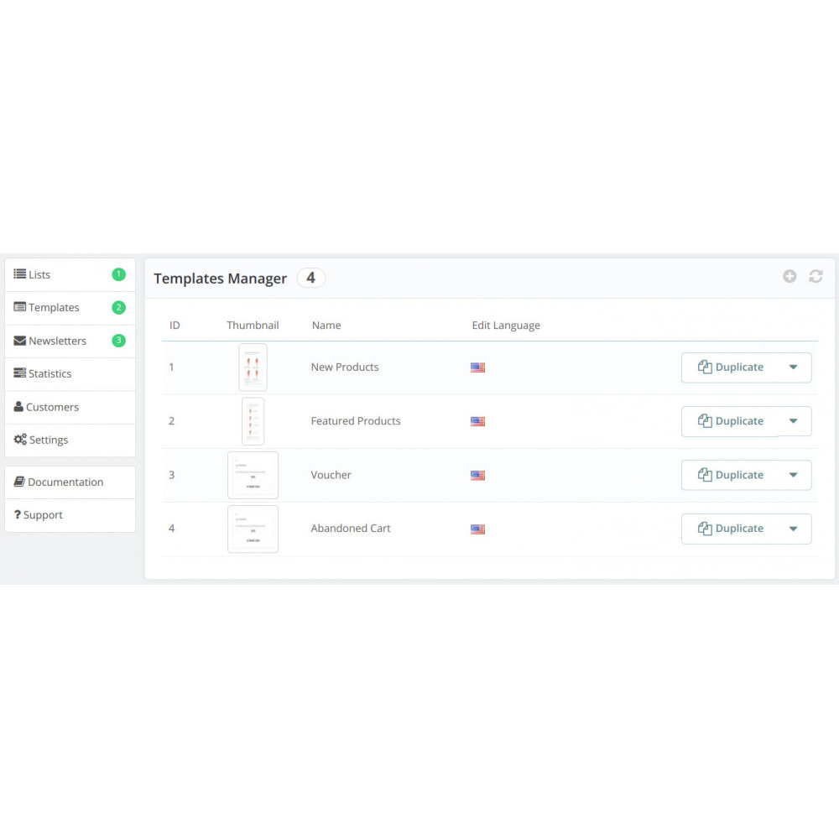This screenshot has width=839, height=839.
Task: Click the add template plus icon
Action: point(789,276)
